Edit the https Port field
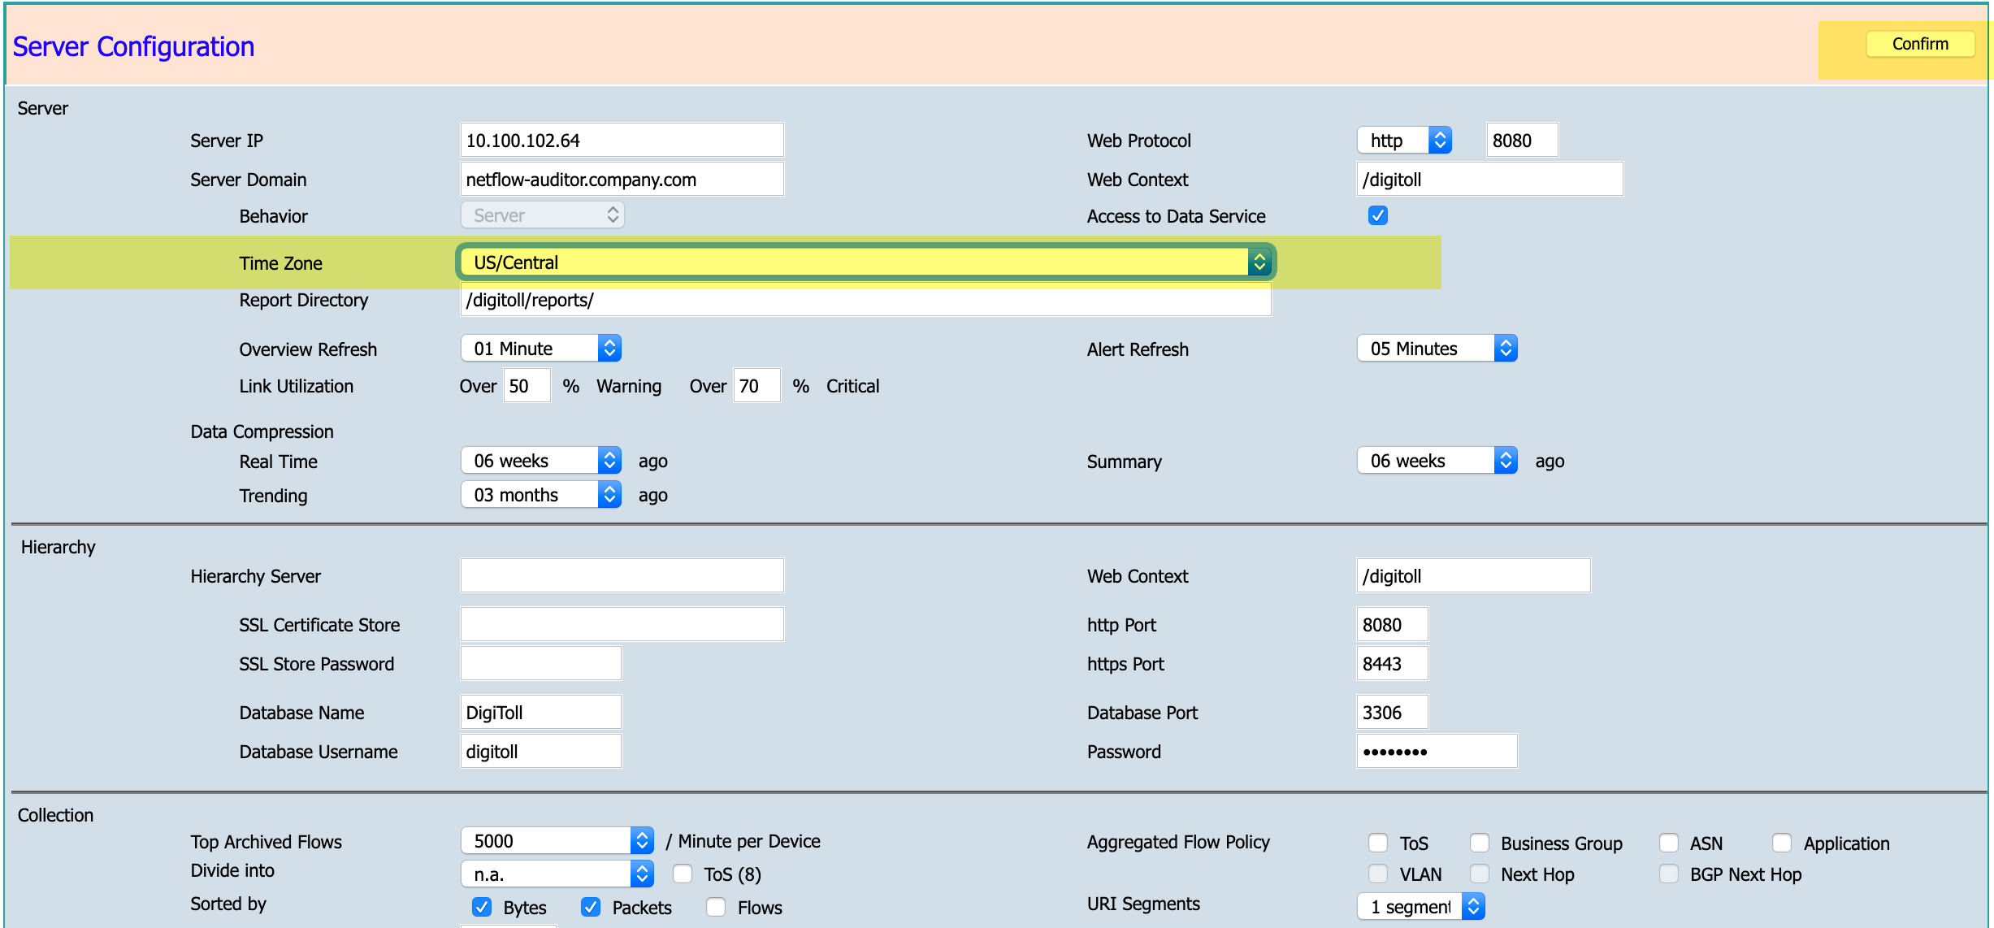This screenshot has height=928, width=1994. pyautogui.click(x=1392, y=663)
